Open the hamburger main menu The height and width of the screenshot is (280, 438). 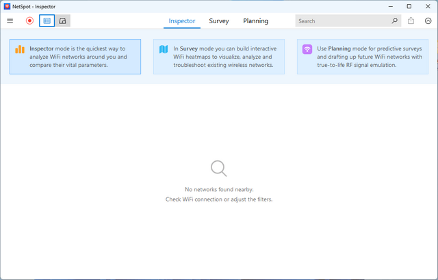(x=10, y=21)
